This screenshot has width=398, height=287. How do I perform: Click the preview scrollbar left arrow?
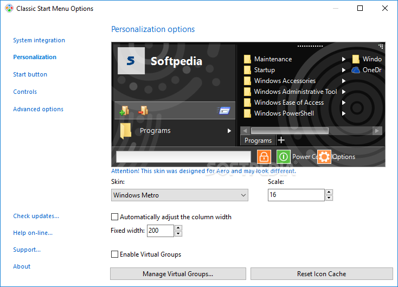pyautogui.click(x=245, y=131)
